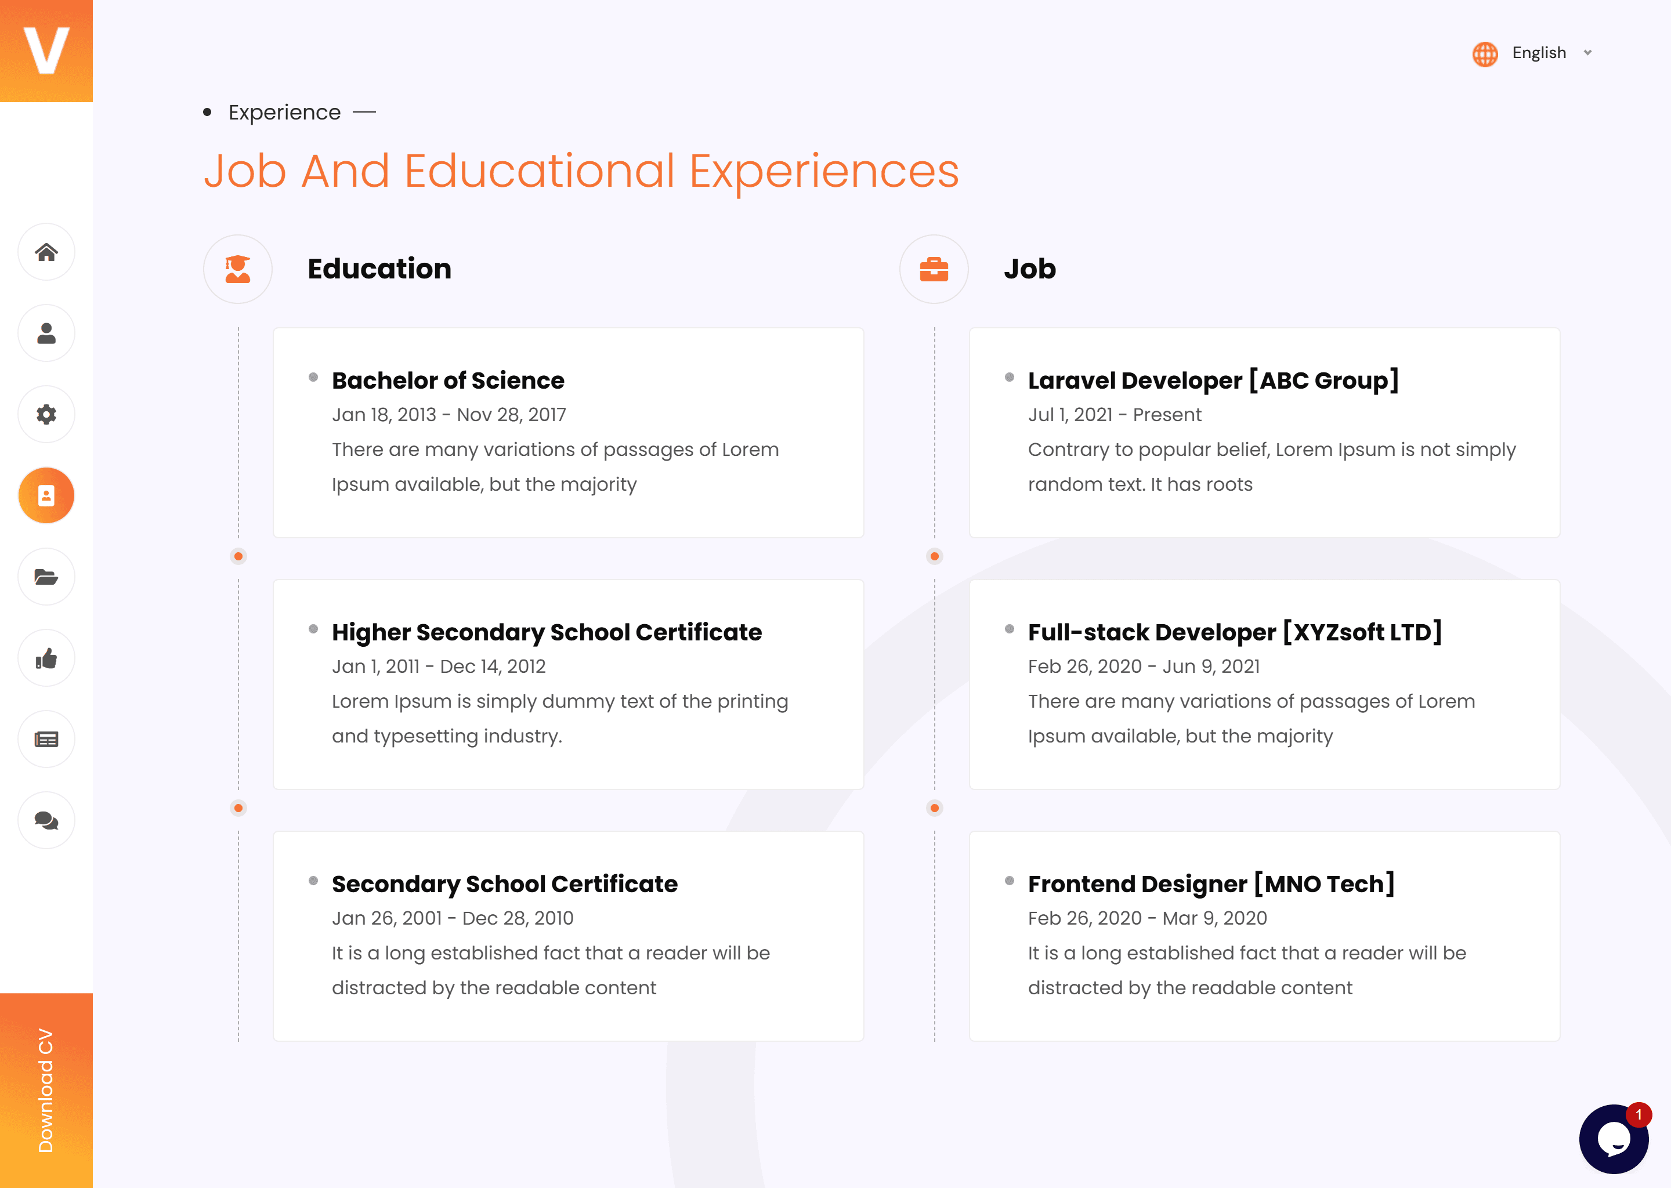Expand the English language dropdown
The image size is (1671, 1188).
click(x=1539, y=53)
